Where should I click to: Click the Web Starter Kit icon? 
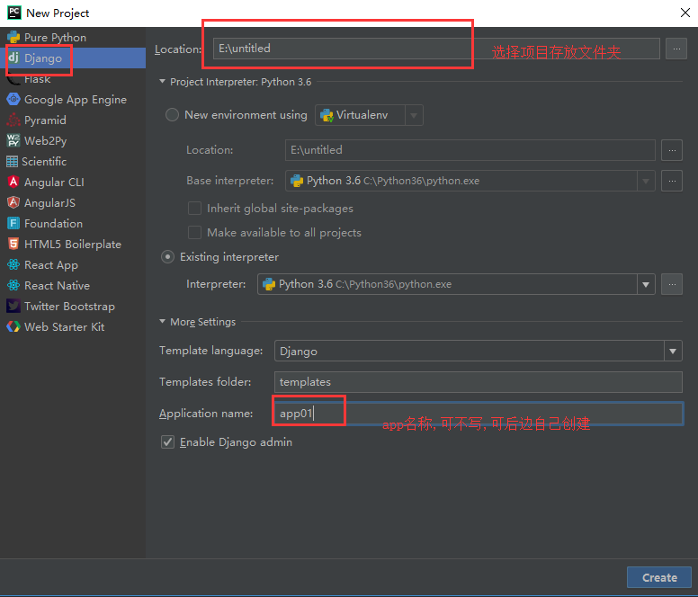(x=13, y=326)
